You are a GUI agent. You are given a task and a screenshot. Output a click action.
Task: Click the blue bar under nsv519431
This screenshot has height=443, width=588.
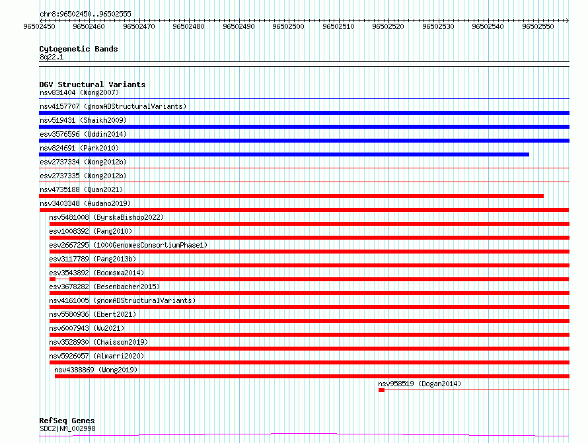pyautogui.click(x=304, y=127)
